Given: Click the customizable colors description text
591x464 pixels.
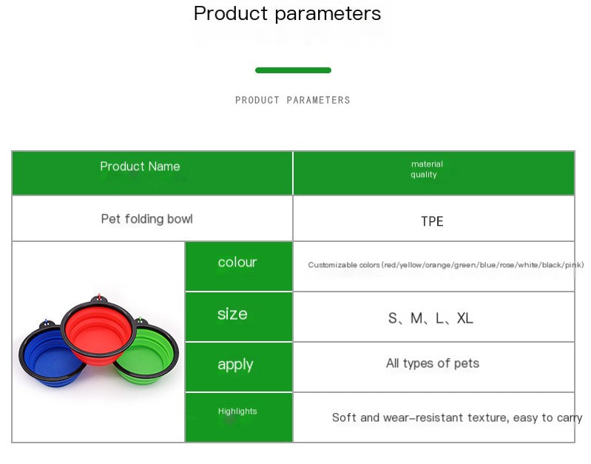Looking at the screenshot, I should tap(445, 265).
